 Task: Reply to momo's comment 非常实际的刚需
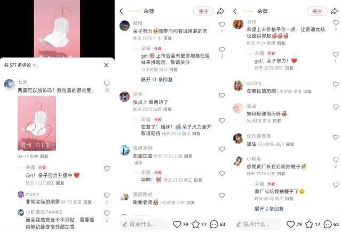pos(87,202)
